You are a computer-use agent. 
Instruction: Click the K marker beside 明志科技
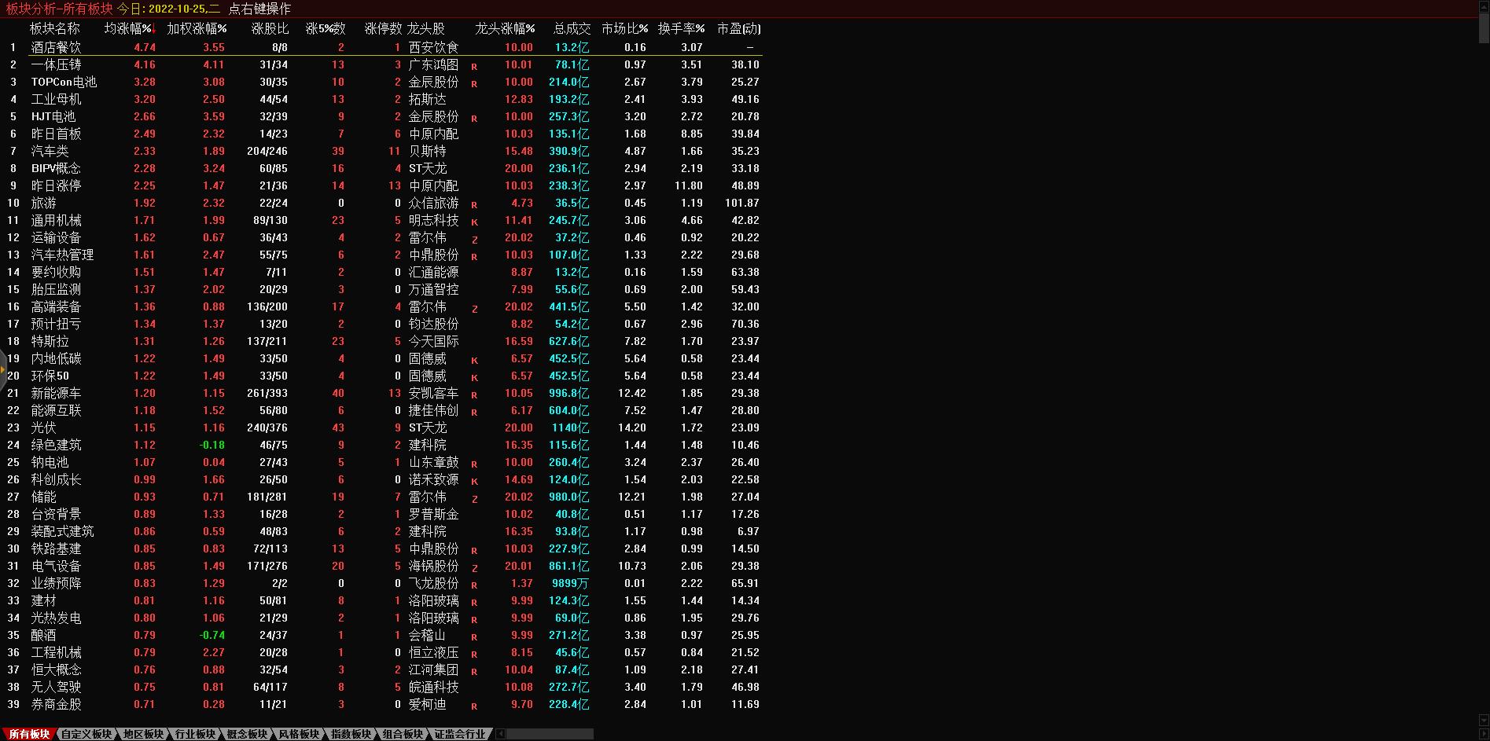(474, 222)
